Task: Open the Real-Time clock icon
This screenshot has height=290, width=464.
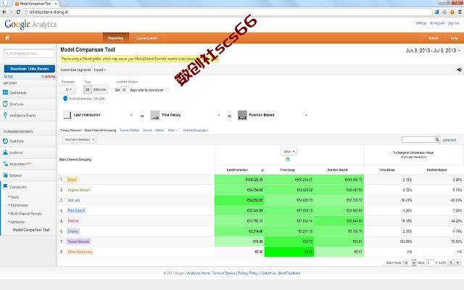Action: coord(5,141)
